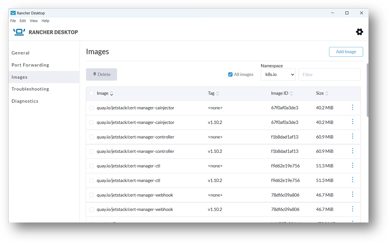Open actions menu for cert-manager-ctl v1.10.2 row
The image size is (389, 243).
[x=352, y=180]
